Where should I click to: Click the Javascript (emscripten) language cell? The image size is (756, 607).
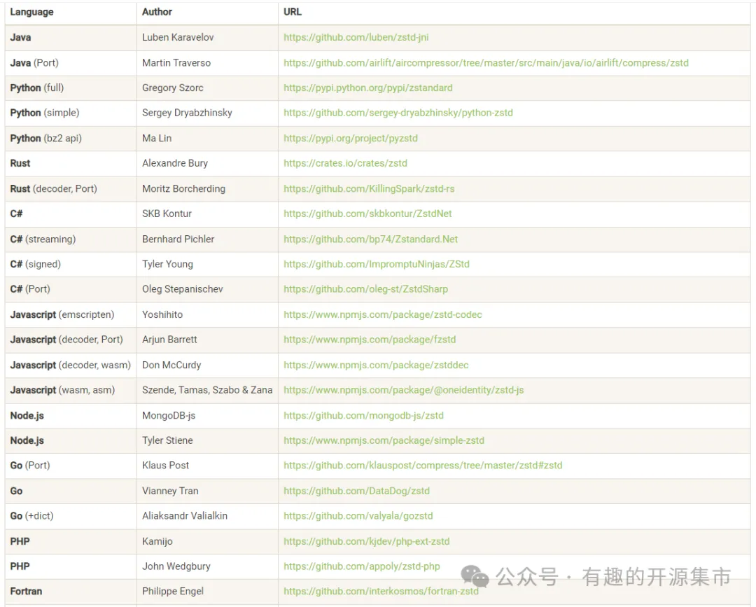(x=71, y=315)
